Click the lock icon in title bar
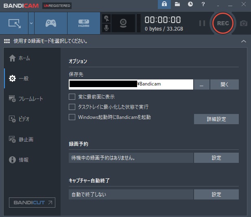Screen dimensions: 251x217 click(x=164, y=4)
